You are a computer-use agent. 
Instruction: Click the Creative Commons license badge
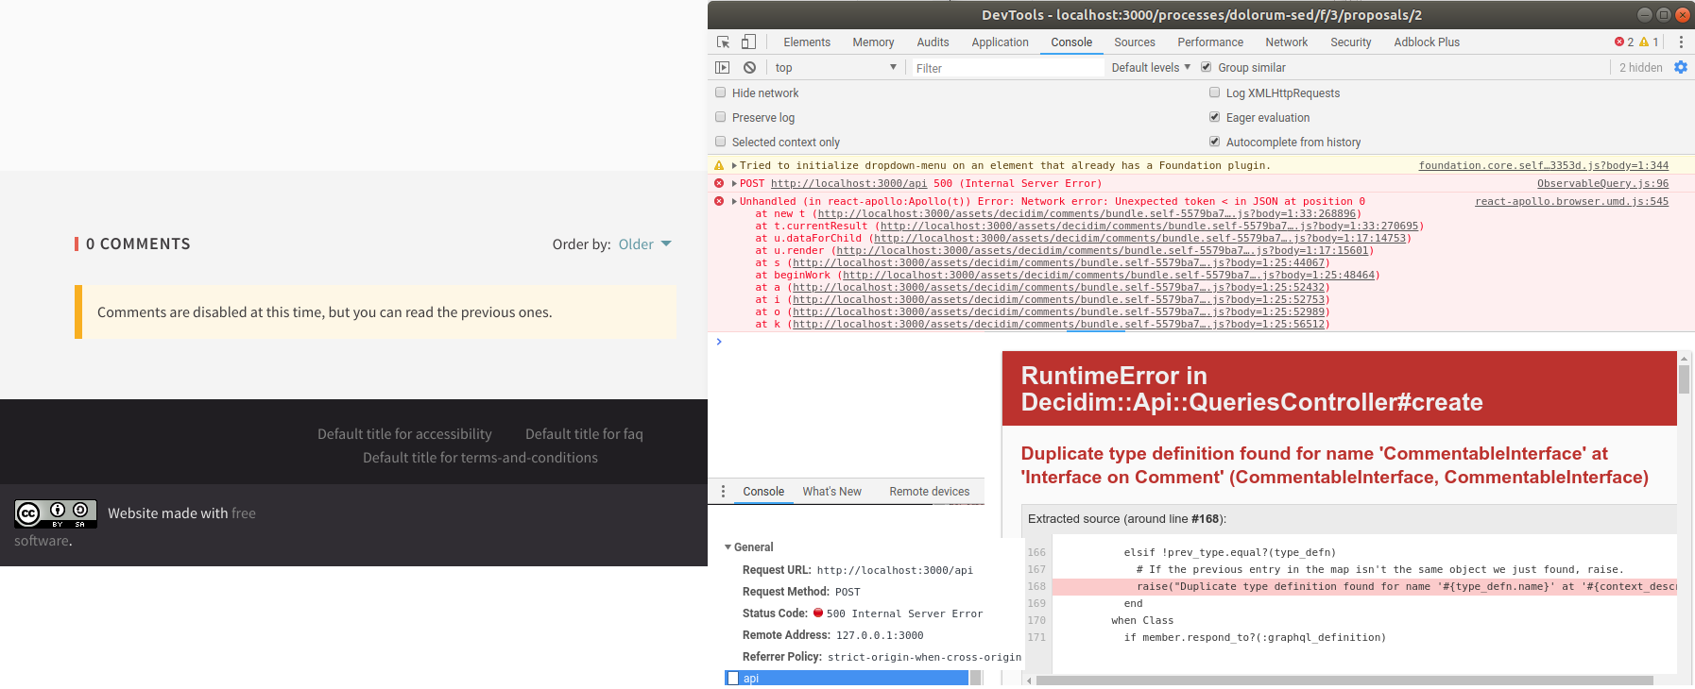pyautogui.click(x=56, y=513)
